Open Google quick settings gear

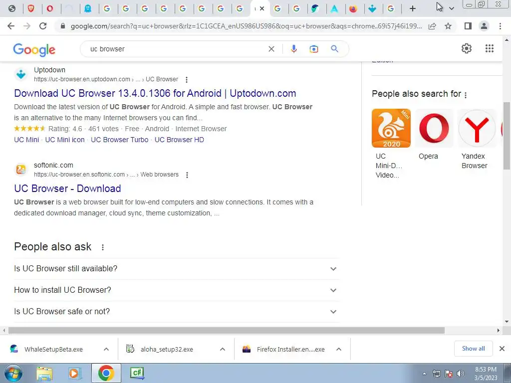pyautogui.click(x=467, y=48)
